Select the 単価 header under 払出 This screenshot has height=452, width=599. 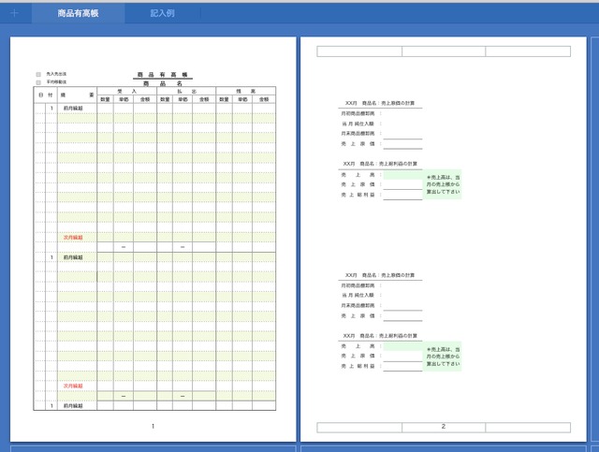(x=183, y=99)
